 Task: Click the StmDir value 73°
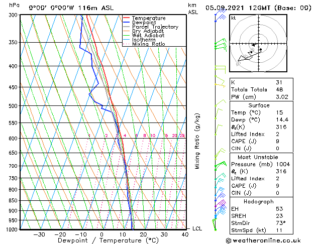pos(281,223)
